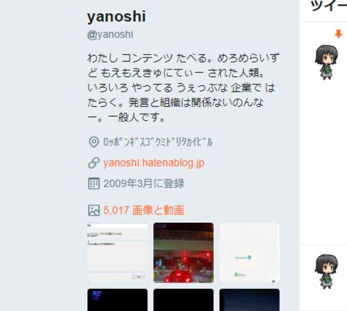Click the profile bio text paragraph

coord(183,87)
